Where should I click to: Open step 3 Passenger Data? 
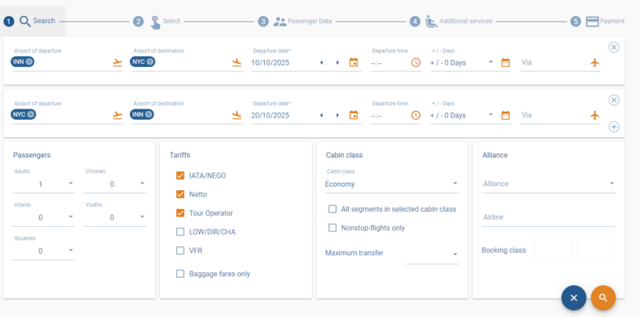[295, 22]
